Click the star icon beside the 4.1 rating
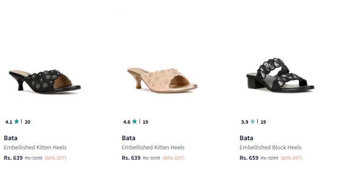The image size is (344, 172). click(x=17, y=121)
